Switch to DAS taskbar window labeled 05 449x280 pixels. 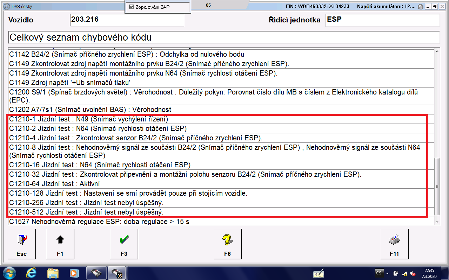tap(117, 273)
